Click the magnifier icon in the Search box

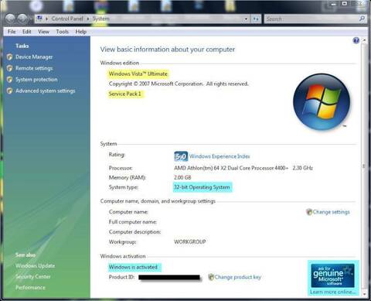coord(362,19)
